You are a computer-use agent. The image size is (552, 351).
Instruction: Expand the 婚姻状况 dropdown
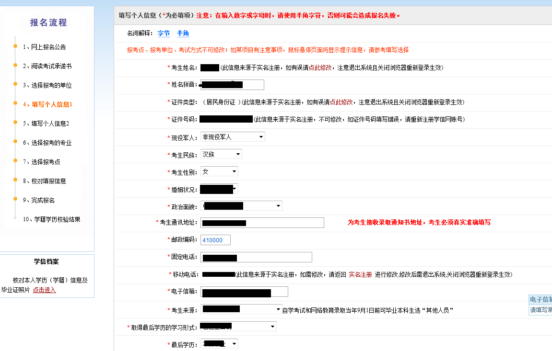(x=219, y=189)
